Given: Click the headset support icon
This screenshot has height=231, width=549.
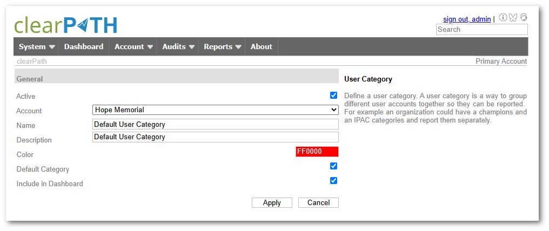Looking at the screenshot, I should pyautogui.click(x=524, y=17).
